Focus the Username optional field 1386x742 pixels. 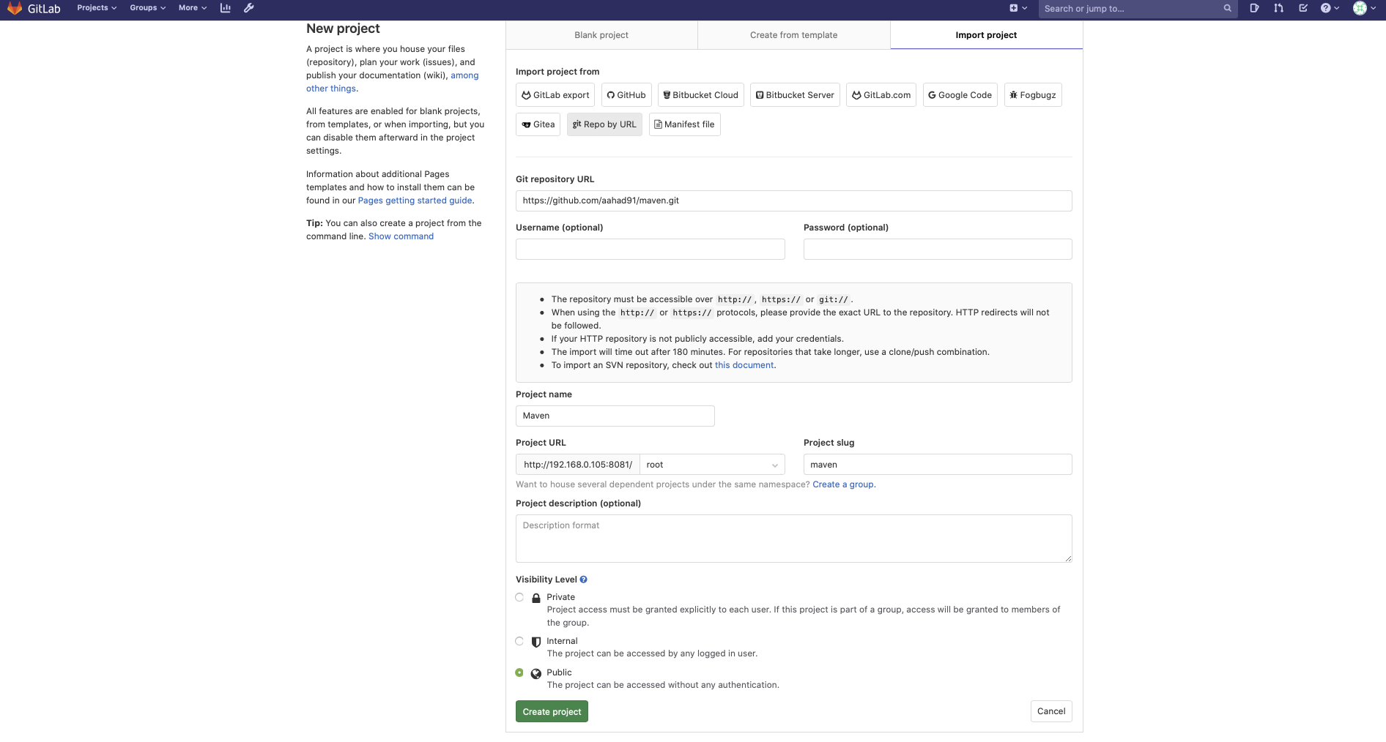[651, 249]
